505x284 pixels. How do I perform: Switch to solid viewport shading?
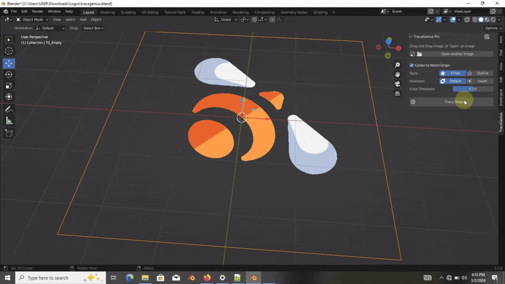point(481,20)
